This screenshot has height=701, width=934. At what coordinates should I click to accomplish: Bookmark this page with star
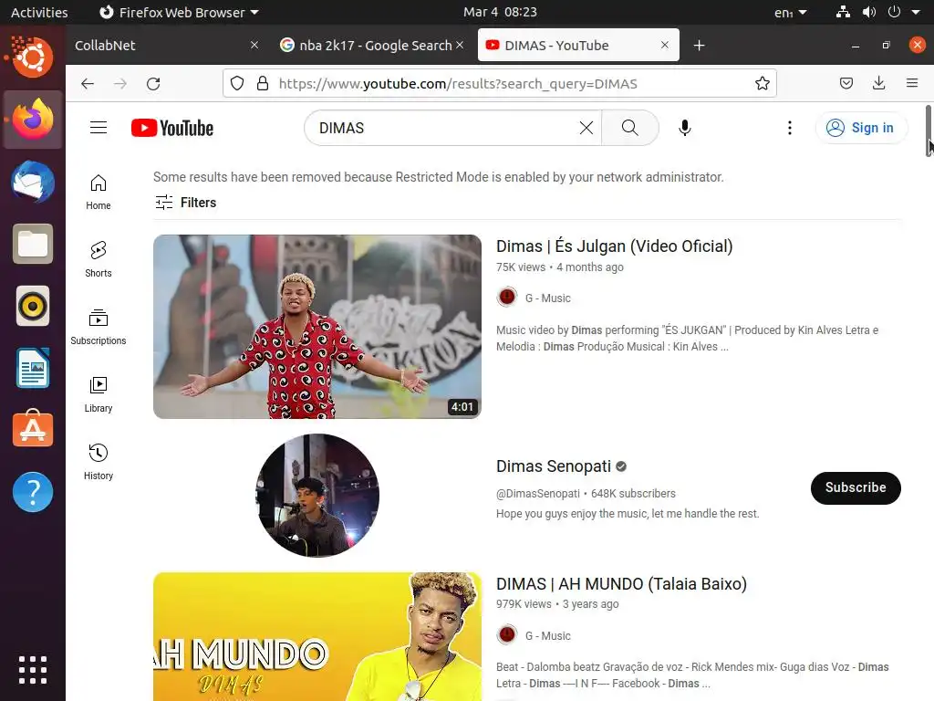click(762, 83)
